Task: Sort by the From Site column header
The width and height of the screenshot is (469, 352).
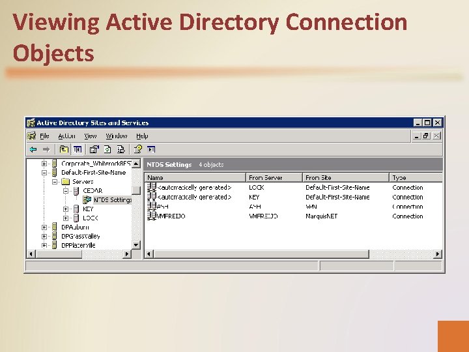Action: point(346,177)
